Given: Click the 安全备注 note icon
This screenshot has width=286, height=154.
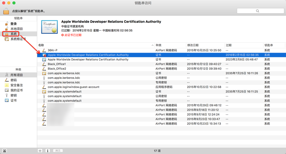Looking at the screenshot, I should [x=7, y=85].
